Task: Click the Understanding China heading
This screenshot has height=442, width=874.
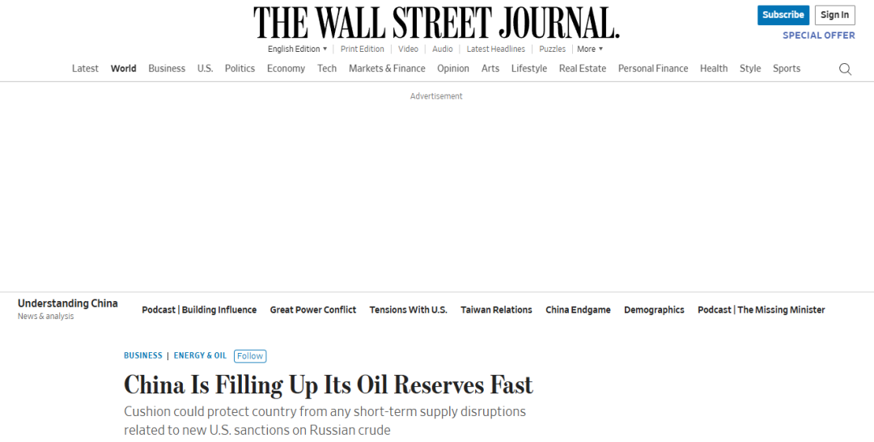Action: tap(68, 304)
